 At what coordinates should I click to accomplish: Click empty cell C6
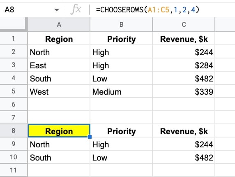tap(184, 104)
